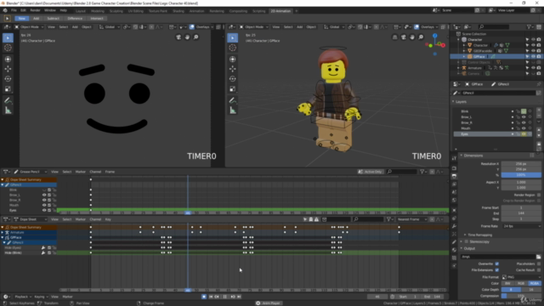Image resolution: width=544 pixels, height=306 pixels.
Task: Enable the Placeholders checkbox
Action: tap(538, 264)
